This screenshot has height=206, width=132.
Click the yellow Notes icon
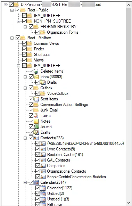pyautogui.click(x=36, y=121)
